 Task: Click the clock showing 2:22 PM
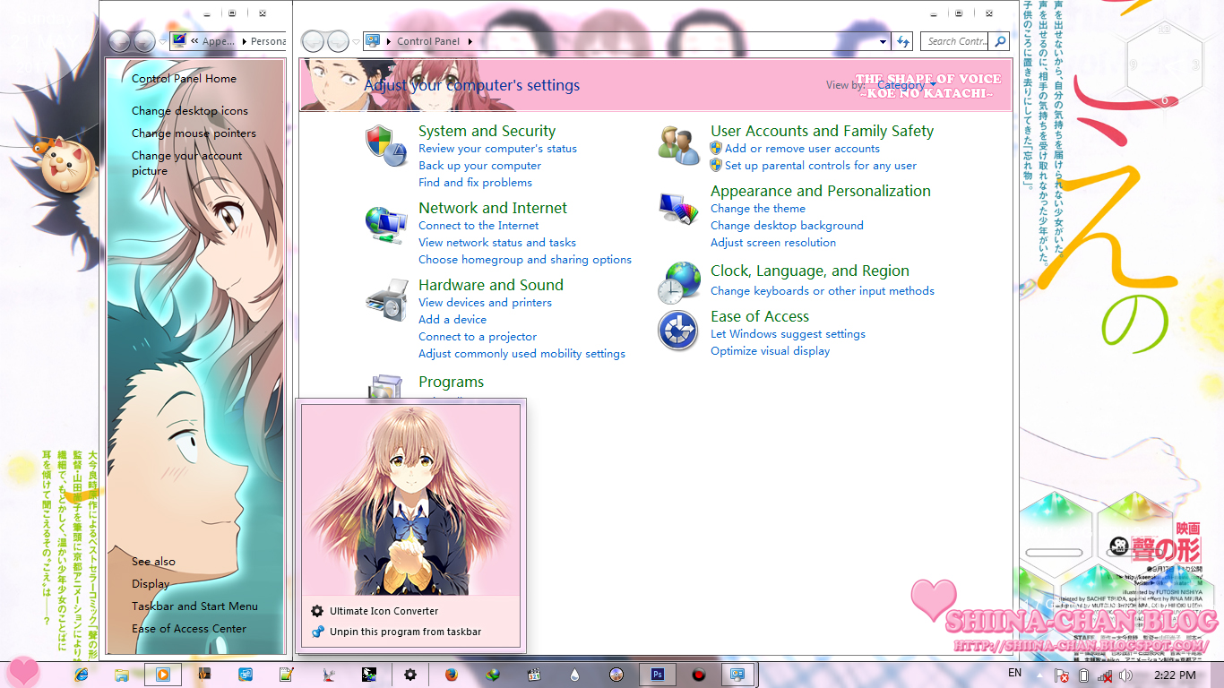(1176, 675)
